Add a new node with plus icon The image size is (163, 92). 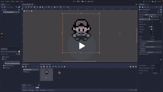(x=2, y=7)
